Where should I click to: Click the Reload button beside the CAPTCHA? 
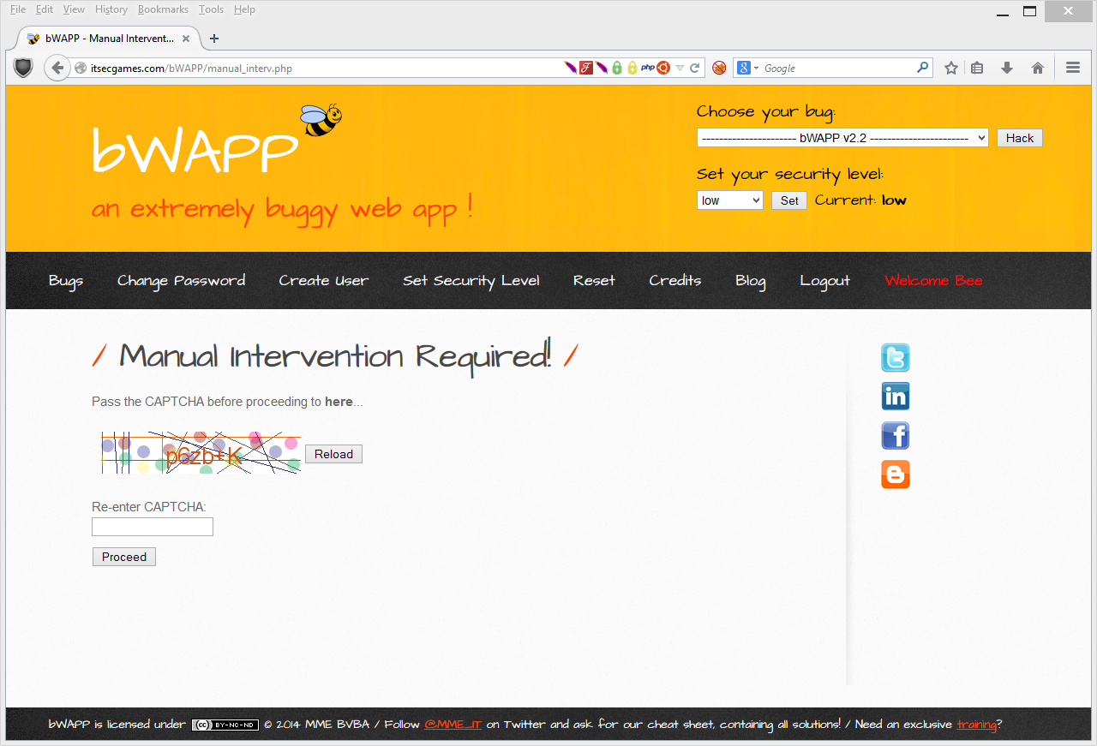(333, 454)
